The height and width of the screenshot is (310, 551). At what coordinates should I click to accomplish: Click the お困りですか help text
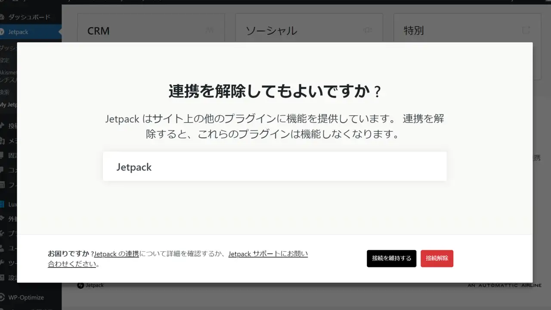click(71, 254)
